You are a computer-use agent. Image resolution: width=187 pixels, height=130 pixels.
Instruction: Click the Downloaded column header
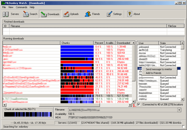click(123, 43)
